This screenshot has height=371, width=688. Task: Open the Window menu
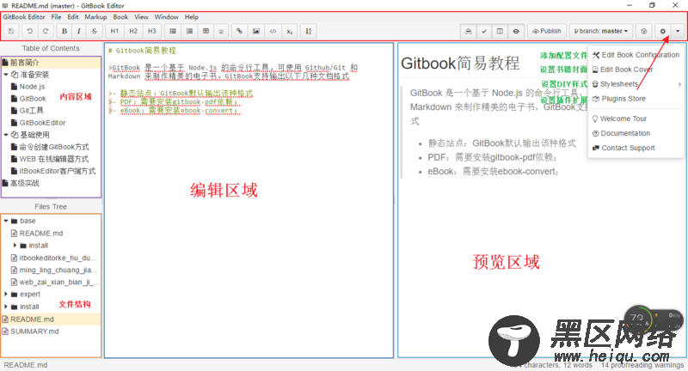pyautogui.click(x=166, y=16)
